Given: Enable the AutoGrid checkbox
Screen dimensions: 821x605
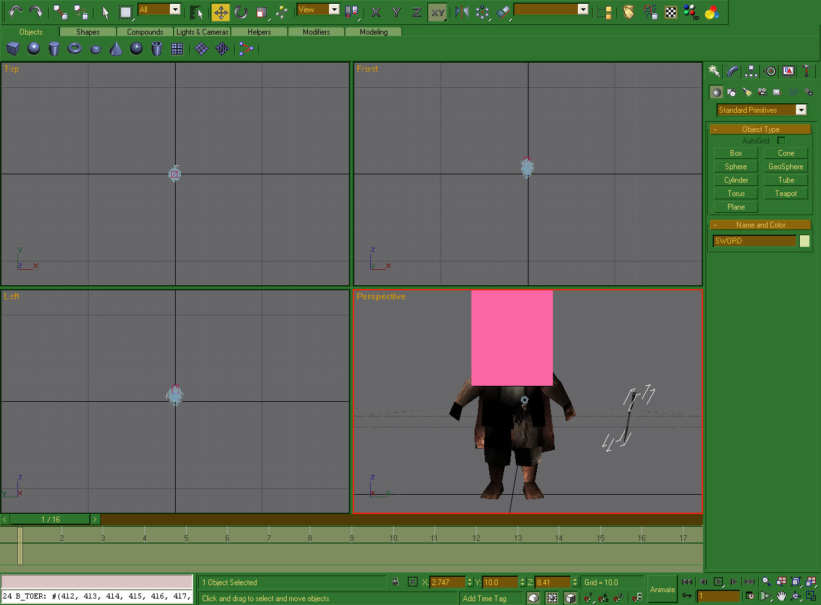Looking at the screenshot, I should pos(781,140).
